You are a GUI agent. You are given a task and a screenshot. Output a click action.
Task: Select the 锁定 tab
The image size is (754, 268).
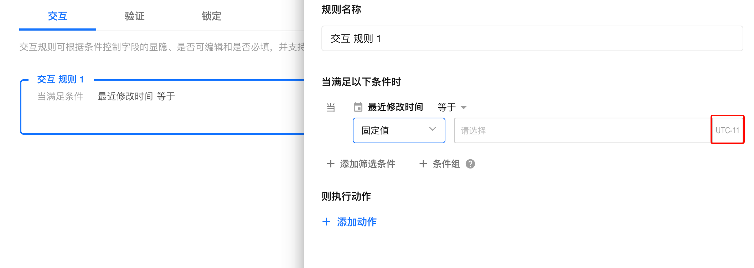pyautogui.click(x=211, y=16)
